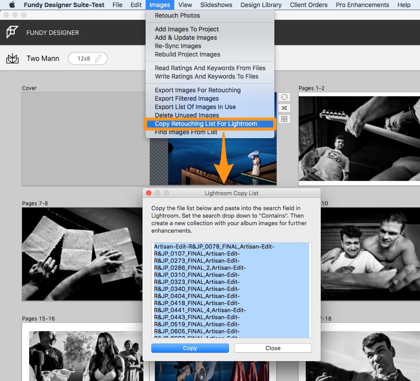The image size is (420, 381).
Task: Open the Apple menu
Action: pos(12,5)
